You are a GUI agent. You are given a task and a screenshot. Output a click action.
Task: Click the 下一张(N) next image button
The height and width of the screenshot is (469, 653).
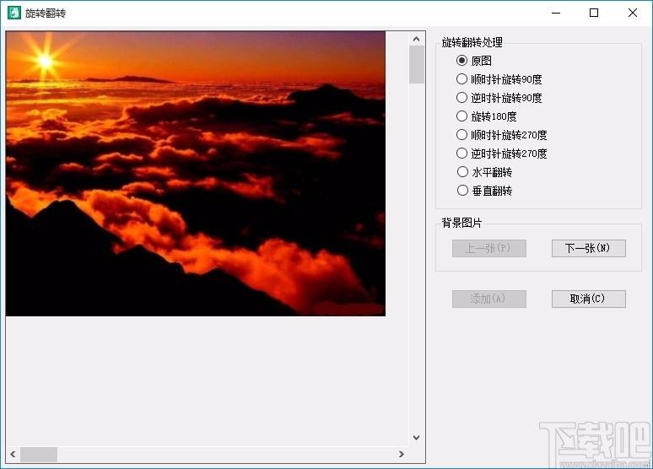[588, 248]
